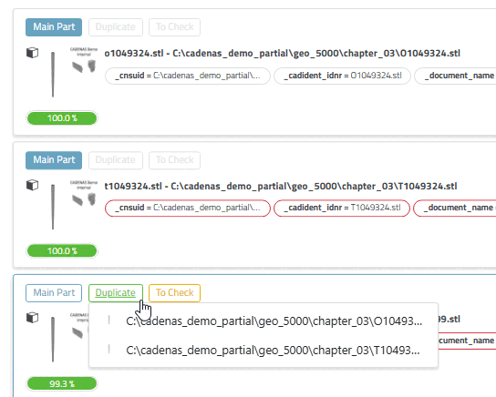Viewport: 496px width, 397px height.
Task: Open 3D cube icon of o1049324.stl
Action: (32, 53)
